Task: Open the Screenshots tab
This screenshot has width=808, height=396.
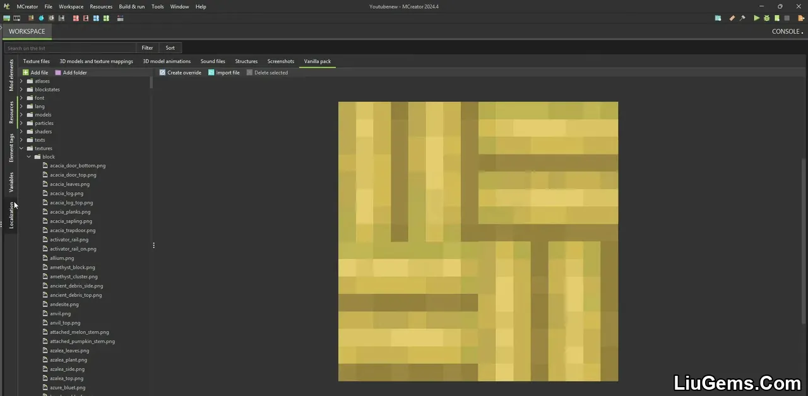Action: point(281,61)
